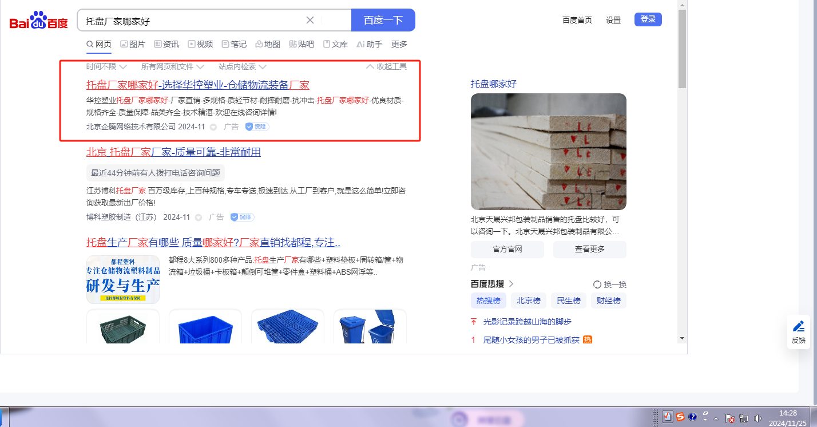Open the Ai 助手 tab
This screenshot has height=427, width=817.
pyautogui.click(x=370, y=44)
